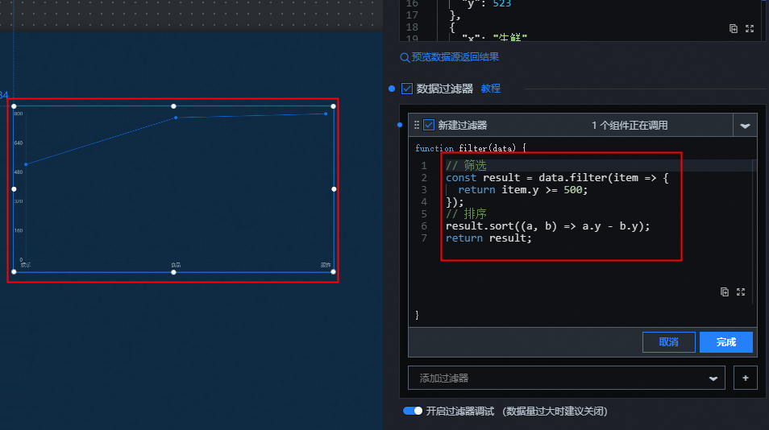This screenshot has width=769, height=430.
Task: Select the 新建过滤器 filter name
Action: click(x=463, y=126)
